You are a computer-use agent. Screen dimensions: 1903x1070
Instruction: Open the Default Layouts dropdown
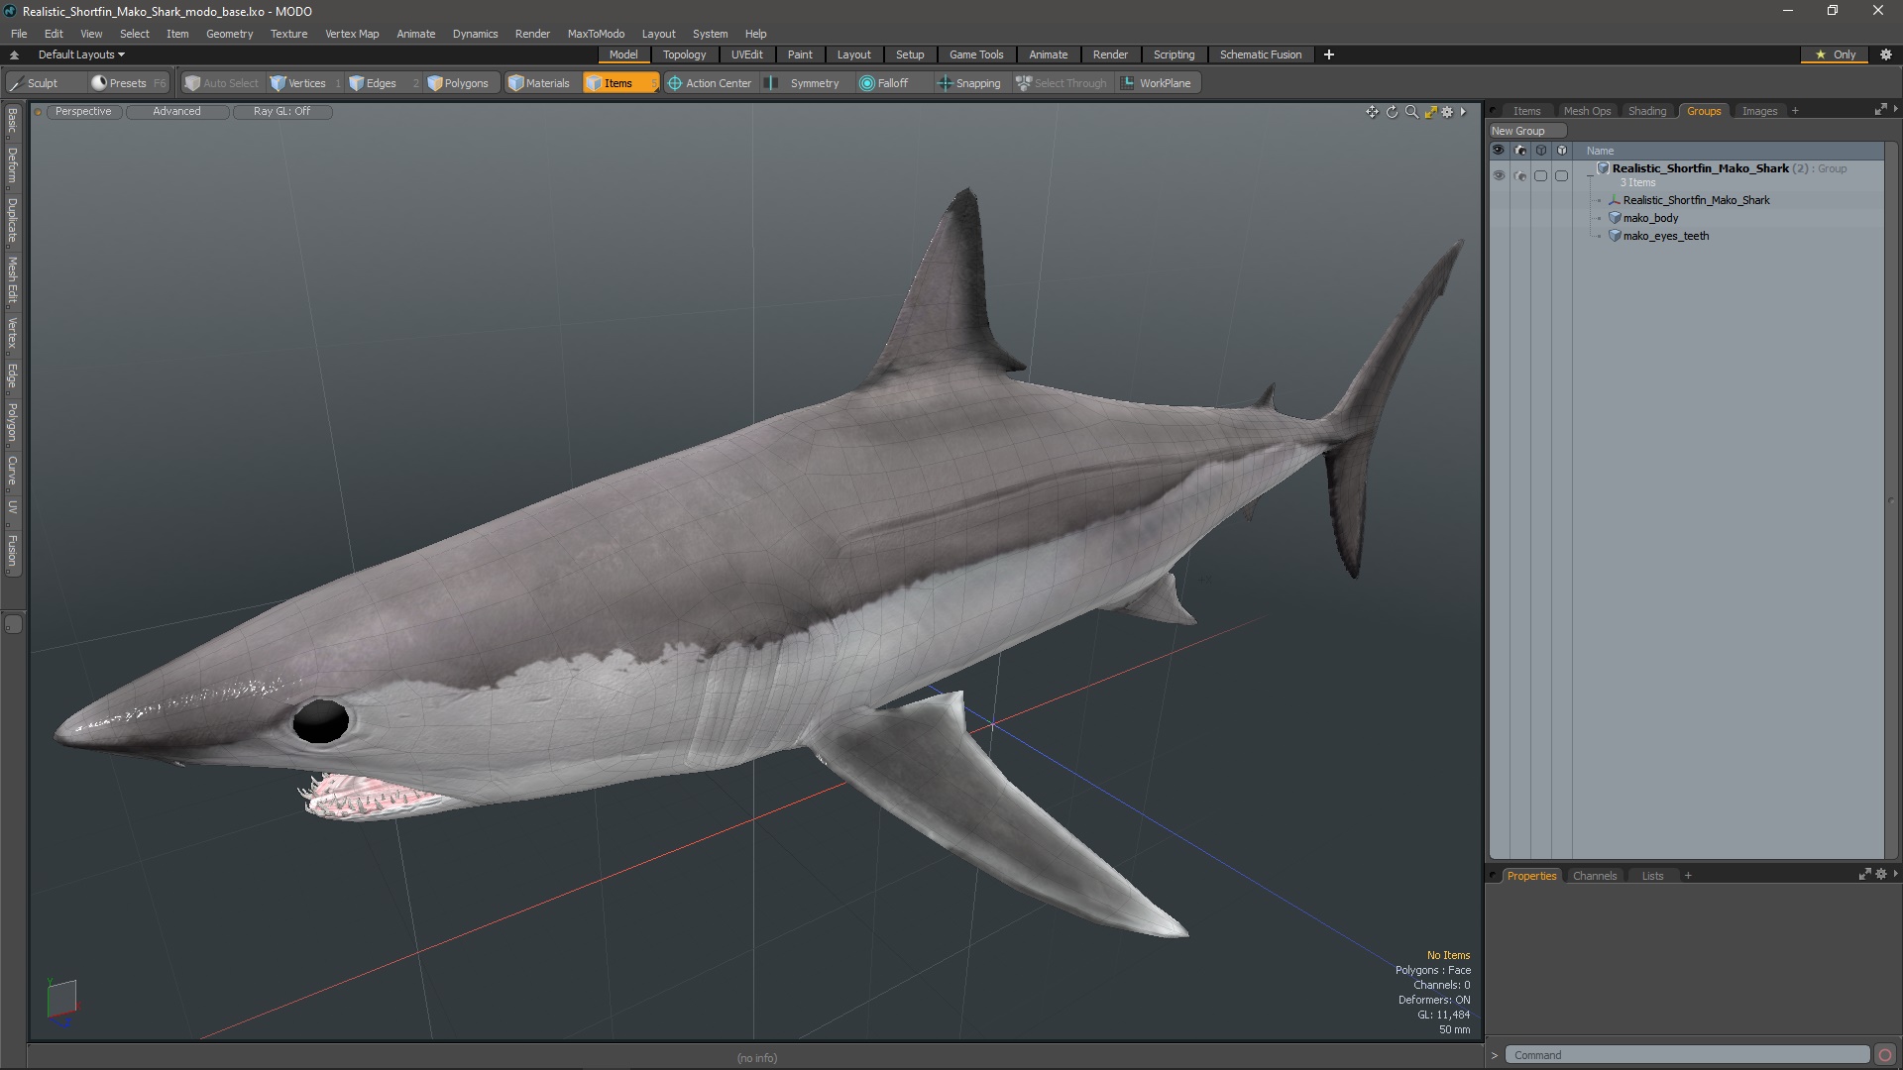(x=81, y=54)
